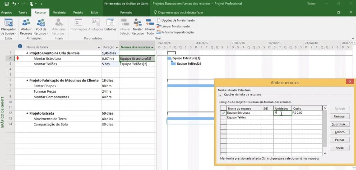
Task: Click Nivelar Tudo
Action: (x=150, y=27)
